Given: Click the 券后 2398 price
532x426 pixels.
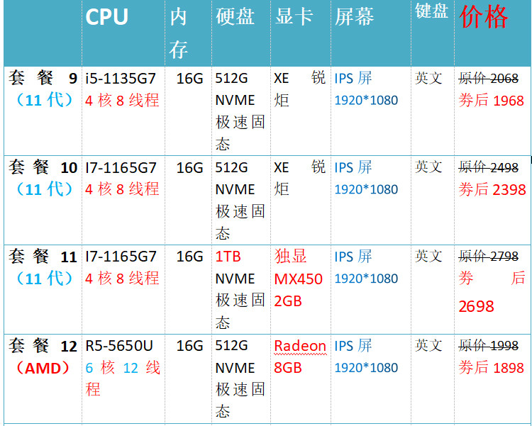Looking at the screenshot, I should [492, 189].
